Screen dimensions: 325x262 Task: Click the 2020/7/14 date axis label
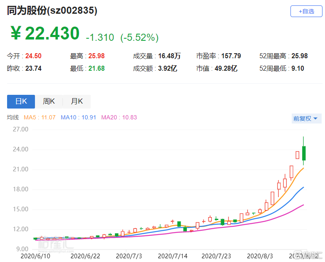coord(172,256)
